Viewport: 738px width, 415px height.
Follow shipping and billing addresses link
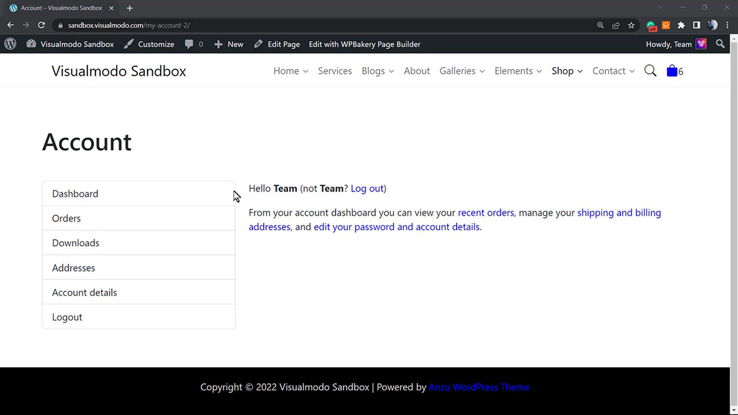point(619,213)
